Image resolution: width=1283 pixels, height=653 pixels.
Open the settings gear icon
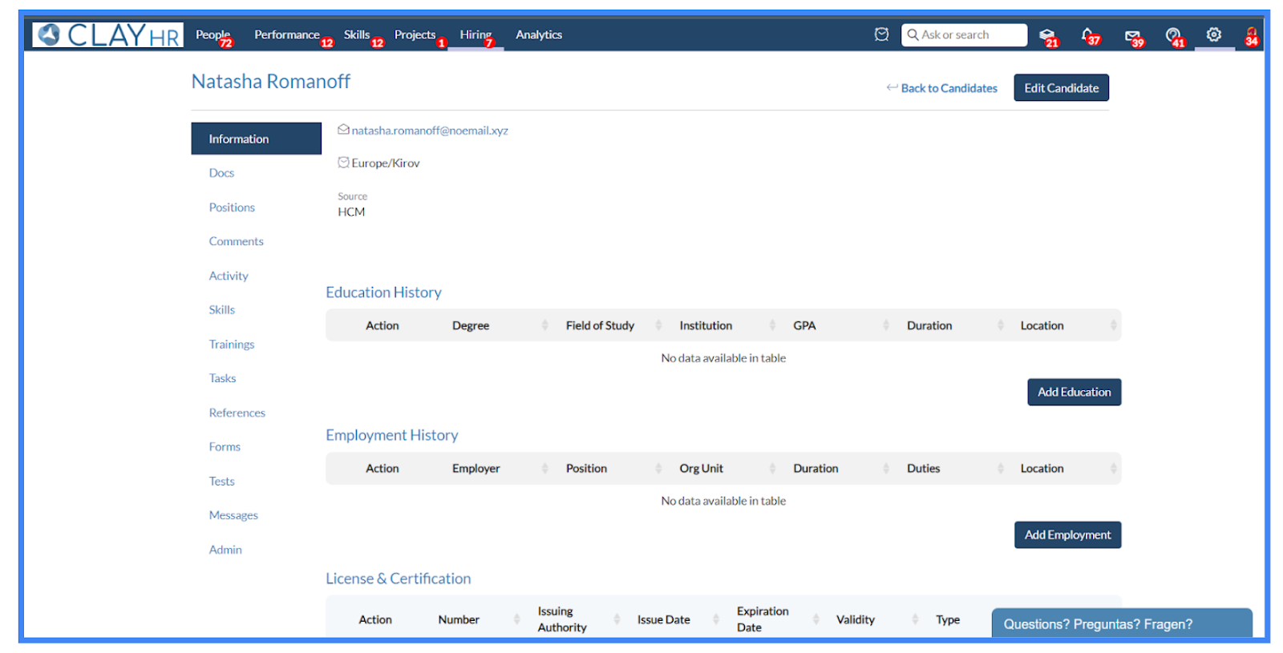click(x=1214, y=34)
